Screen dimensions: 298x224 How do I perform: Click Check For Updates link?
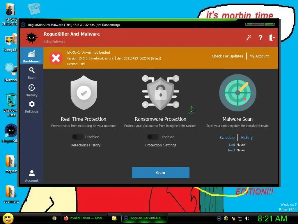tap(227, 56)
